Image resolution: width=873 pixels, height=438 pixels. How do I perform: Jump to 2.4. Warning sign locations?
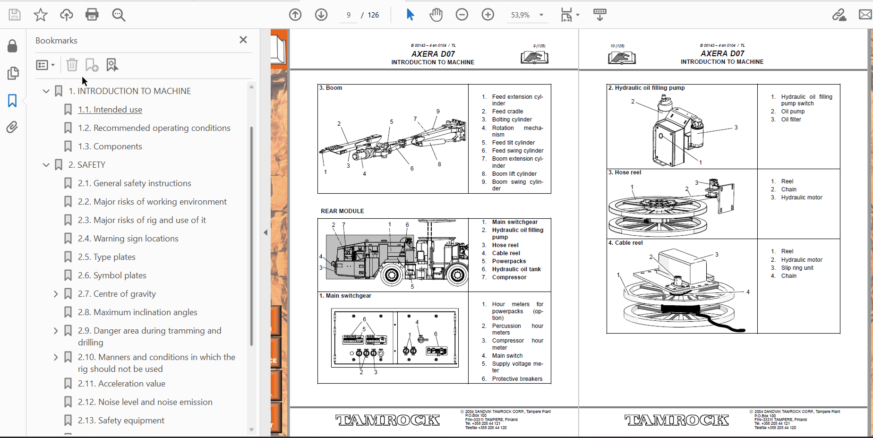point(128,239)
